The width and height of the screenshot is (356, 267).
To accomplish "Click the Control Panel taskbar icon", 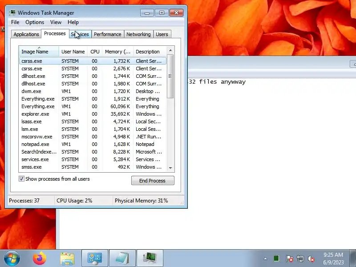I will (95, 259).
